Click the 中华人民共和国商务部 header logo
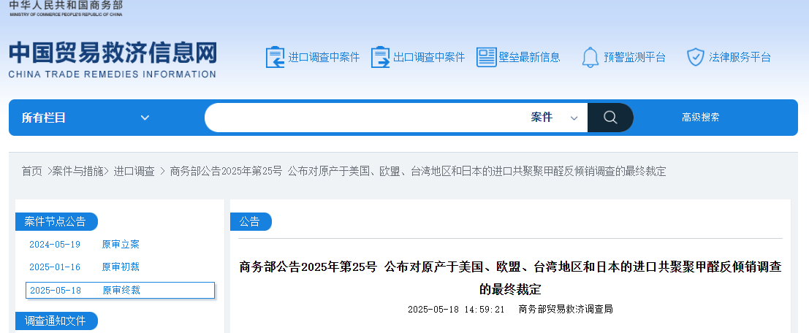 (x=66, y=8)
